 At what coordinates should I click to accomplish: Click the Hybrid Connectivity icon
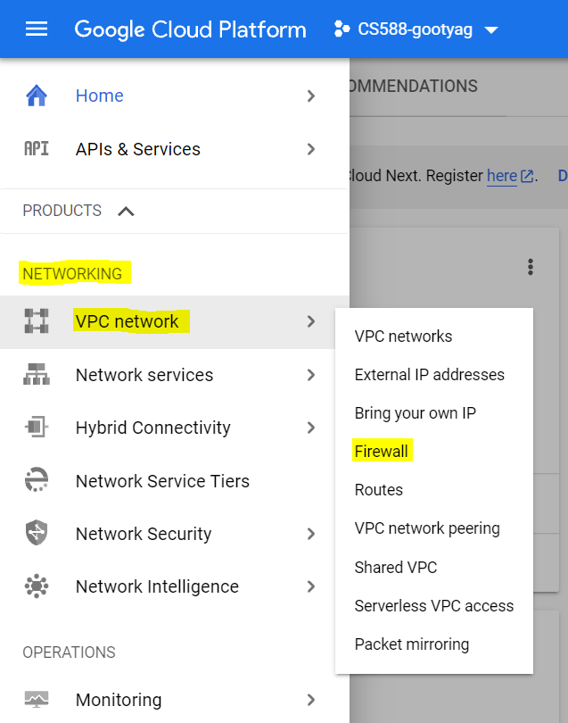click(37, 427)
